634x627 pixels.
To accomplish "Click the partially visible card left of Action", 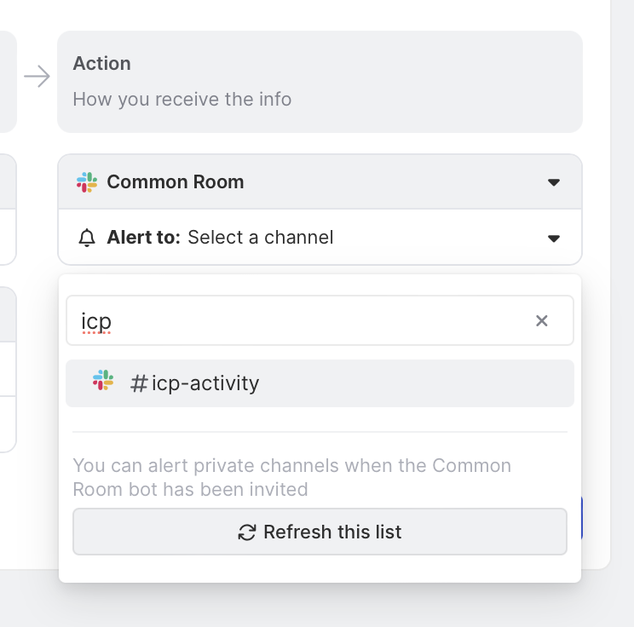I will 7,82.
